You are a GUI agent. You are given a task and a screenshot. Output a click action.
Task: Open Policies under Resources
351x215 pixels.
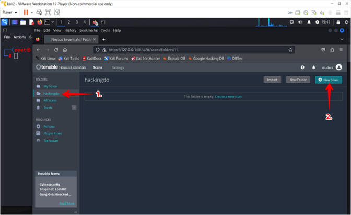(49, 127)
